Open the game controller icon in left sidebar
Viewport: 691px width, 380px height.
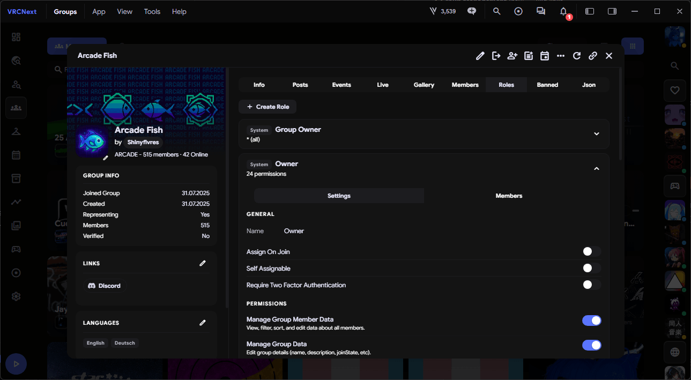pos(16,249)
